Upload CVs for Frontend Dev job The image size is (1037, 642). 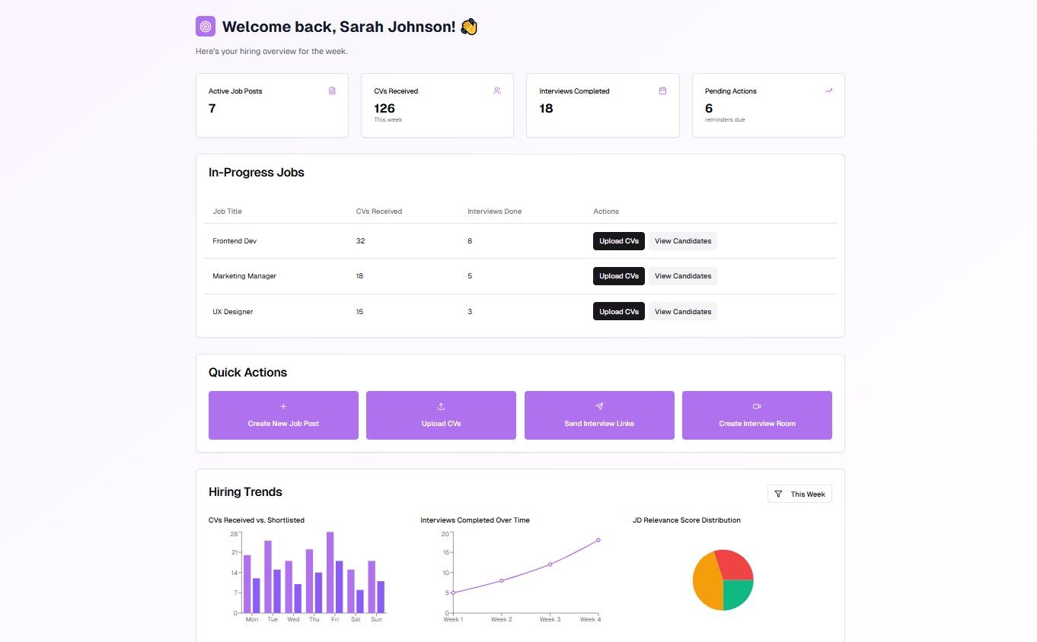pos(618,241)
